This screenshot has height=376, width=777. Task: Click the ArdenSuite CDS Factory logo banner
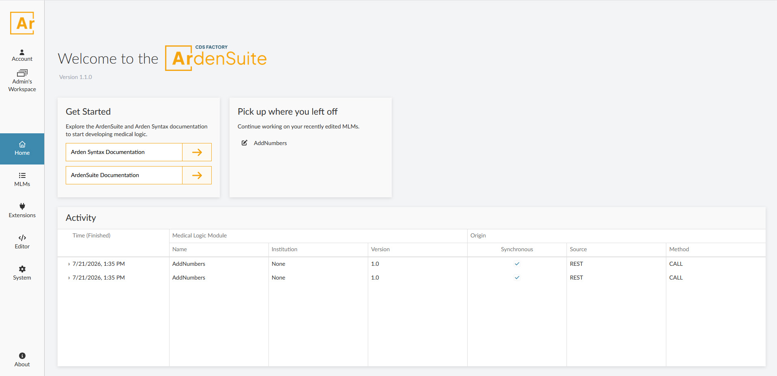click(216, 58)
